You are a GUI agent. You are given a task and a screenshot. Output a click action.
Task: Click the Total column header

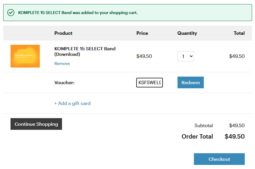tap(239, 33)
